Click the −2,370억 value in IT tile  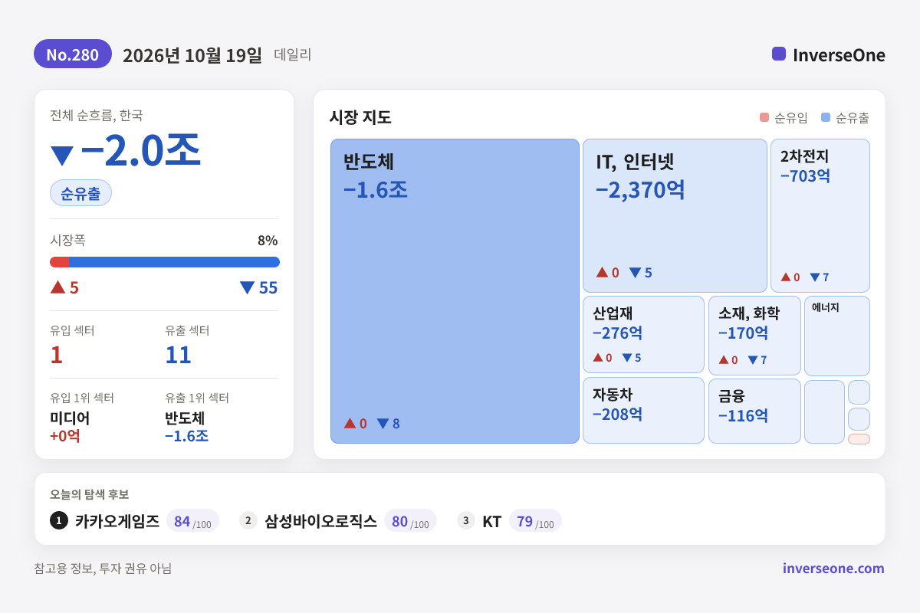click(640, 189)
